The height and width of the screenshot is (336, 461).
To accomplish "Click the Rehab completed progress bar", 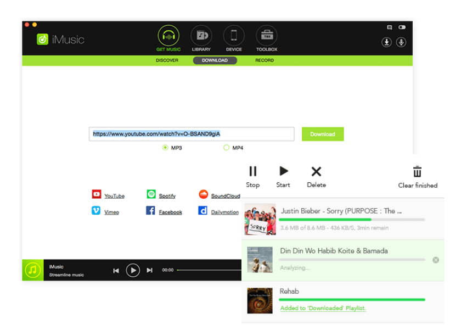I will click(352, 300).
